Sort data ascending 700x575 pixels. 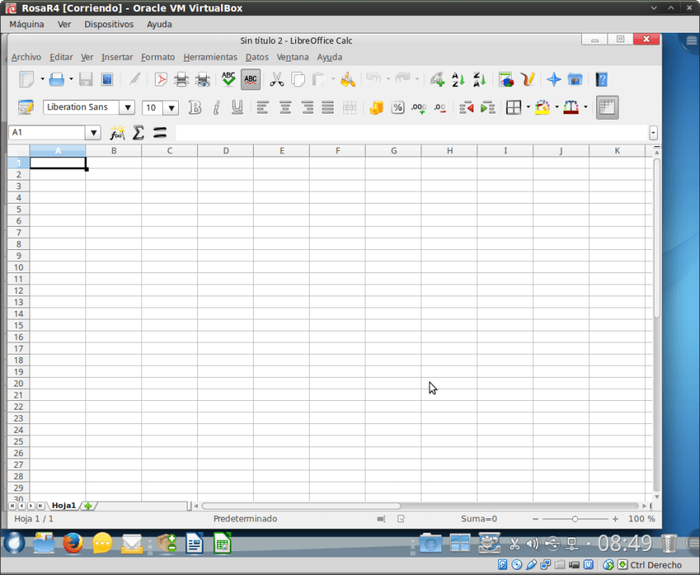click(457, 79)
